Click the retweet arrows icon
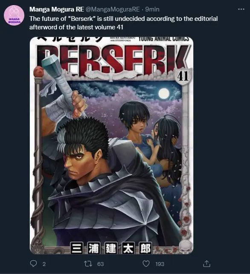 tap(88, 264)
